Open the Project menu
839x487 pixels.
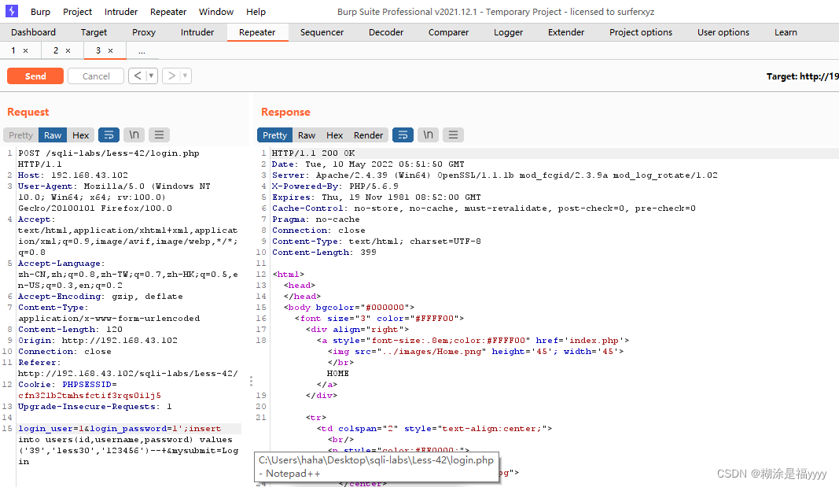(x=78, y=12)
